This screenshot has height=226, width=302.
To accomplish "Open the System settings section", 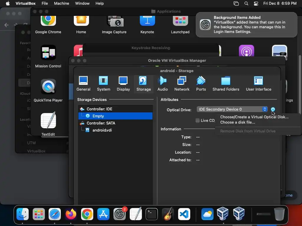I will (104, 84).
